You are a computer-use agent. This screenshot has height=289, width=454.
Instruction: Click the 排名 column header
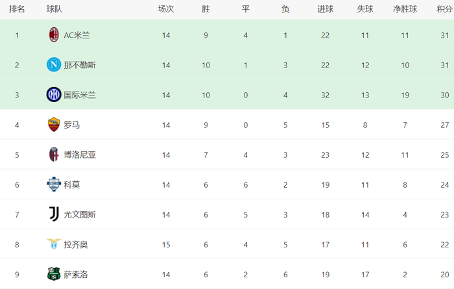pos(17,9)
